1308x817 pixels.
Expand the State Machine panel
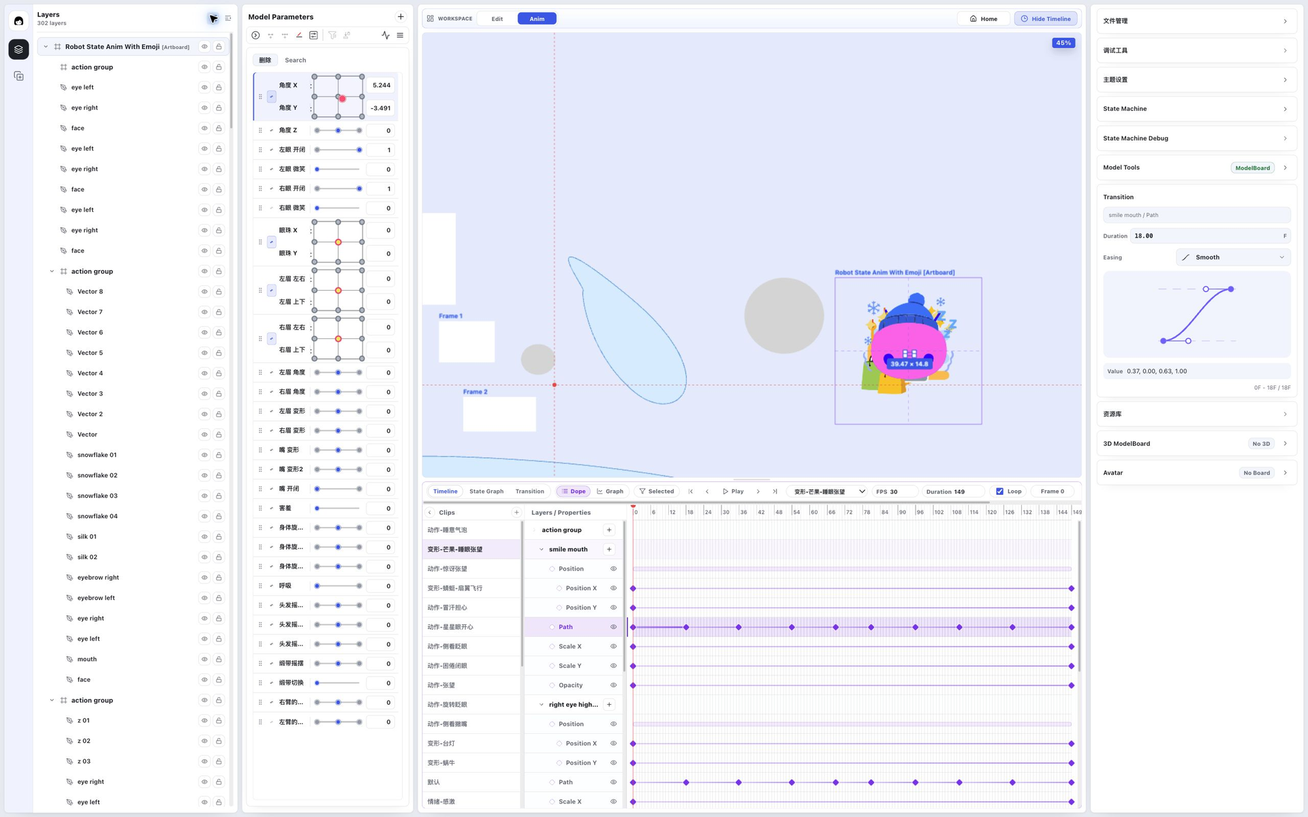(x=1196, y=109)
